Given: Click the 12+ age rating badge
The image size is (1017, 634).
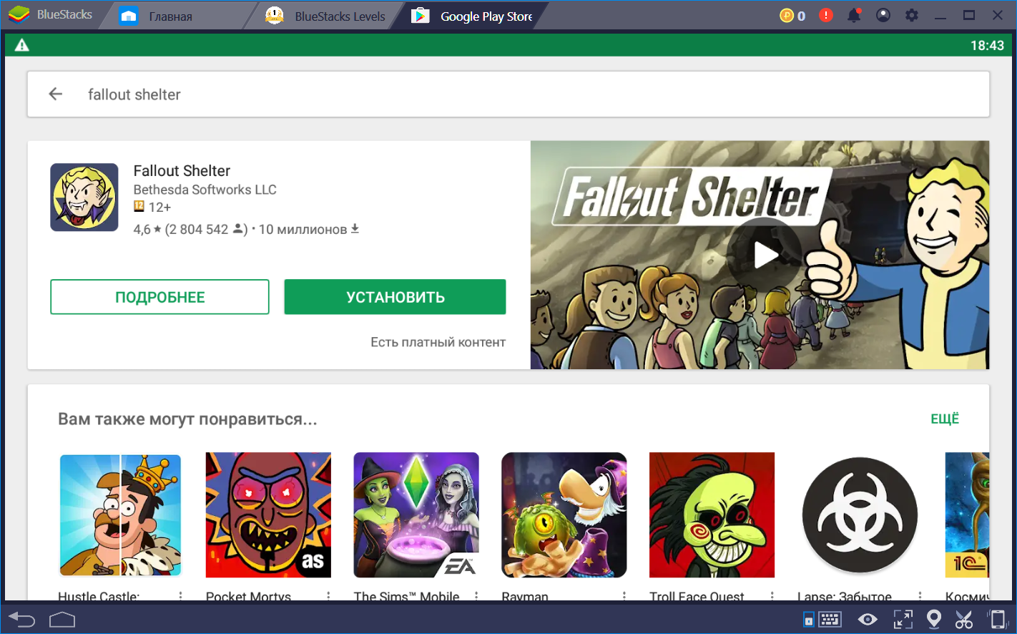Looking at the screenshot, I should coord(152,207).
